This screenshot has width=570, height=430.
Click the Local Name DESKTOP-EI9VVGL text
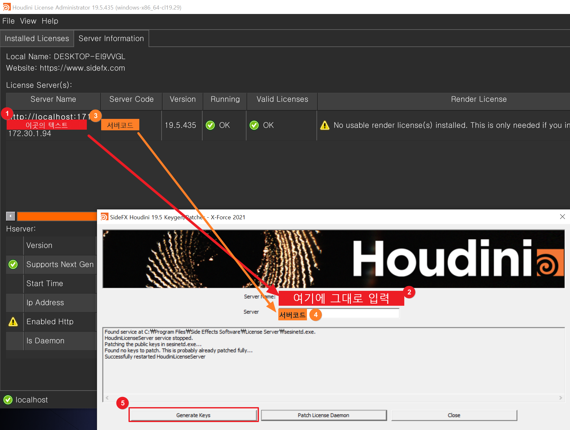[66, 57]
